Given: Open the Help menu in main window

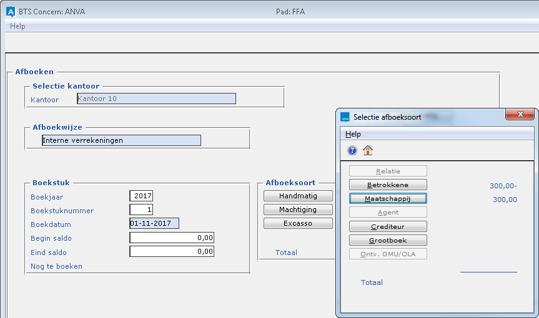Looking at the screenshot, I should click(x=17, y=26).
